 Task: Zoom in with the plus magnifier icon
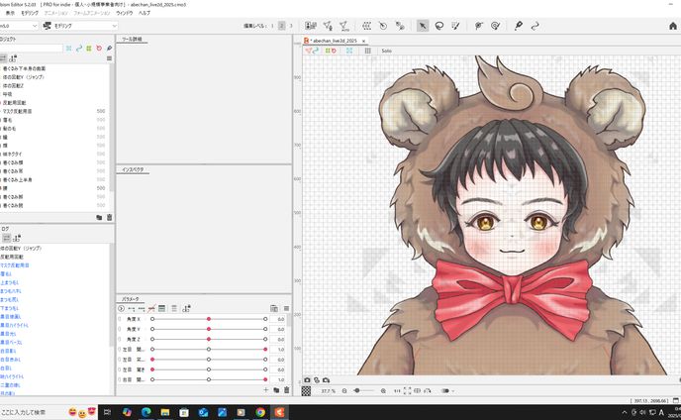coord(383,391)
